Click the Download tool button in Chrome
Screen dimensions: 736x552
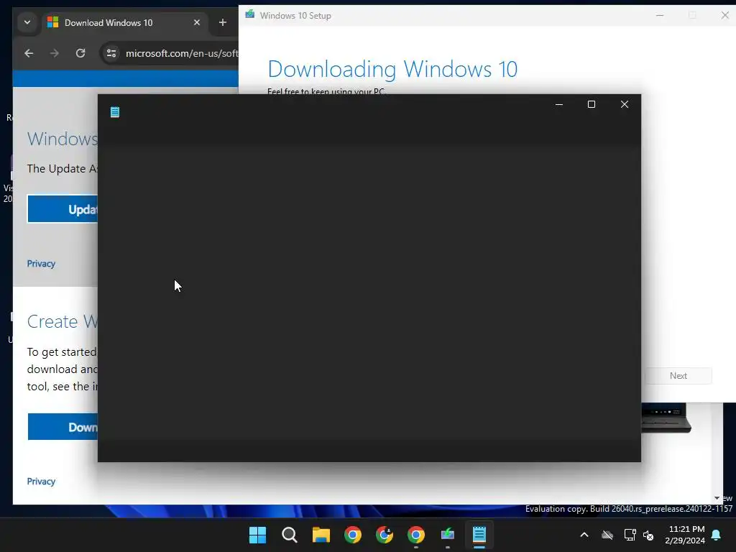63,427
